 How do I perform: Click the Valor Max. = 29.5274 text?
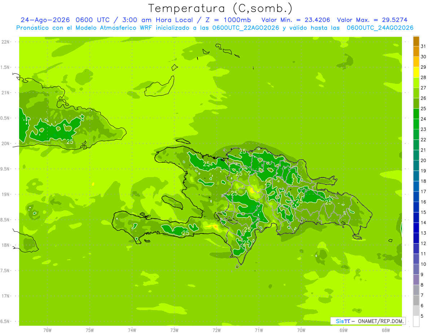tap(372, 20)
